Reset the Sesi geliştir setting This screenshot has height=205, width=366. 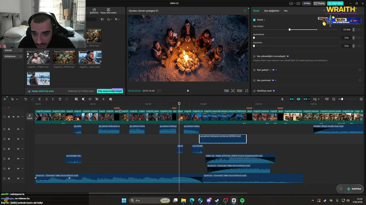pos(360,70)
